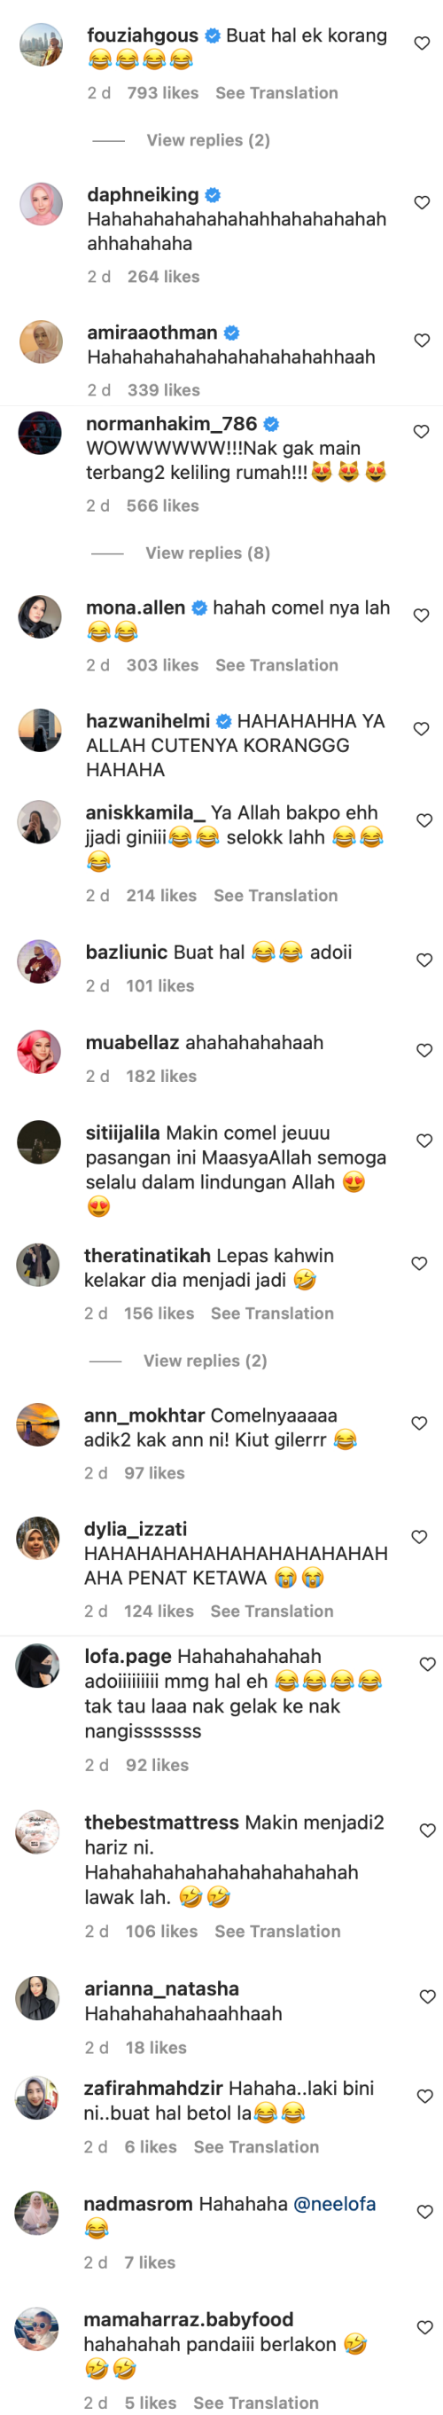The width and height of the screenshot is (443, 2415).
Task: Tap heart beside daphneiking's comment
Action: [422, 202]
